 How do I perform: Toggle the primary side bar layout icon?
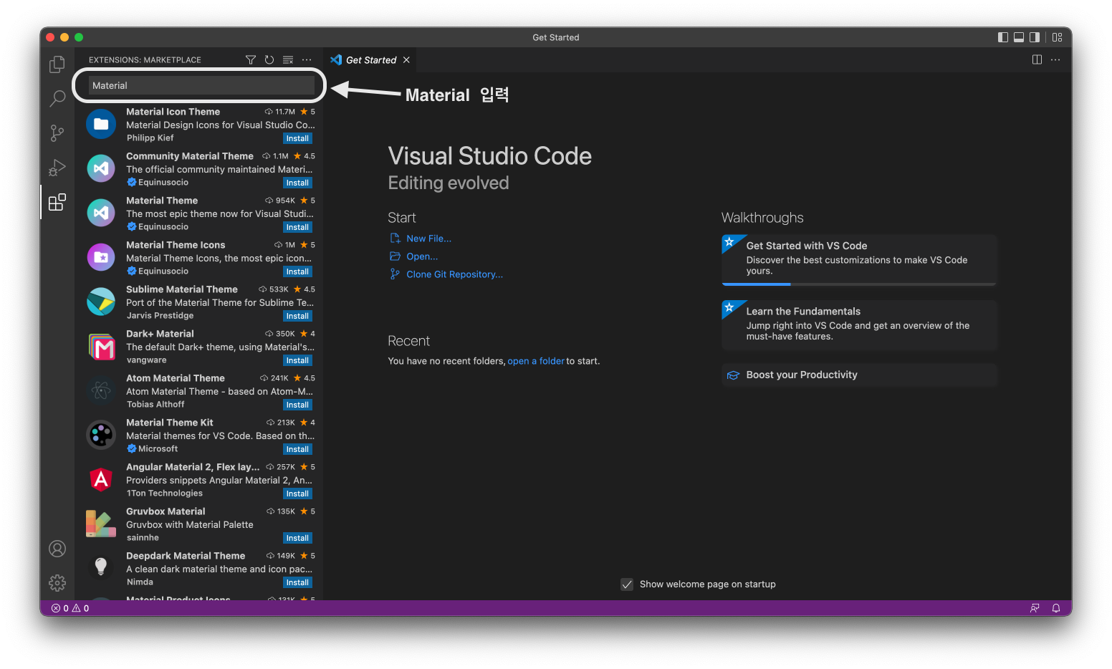[x=1003, y=37]
